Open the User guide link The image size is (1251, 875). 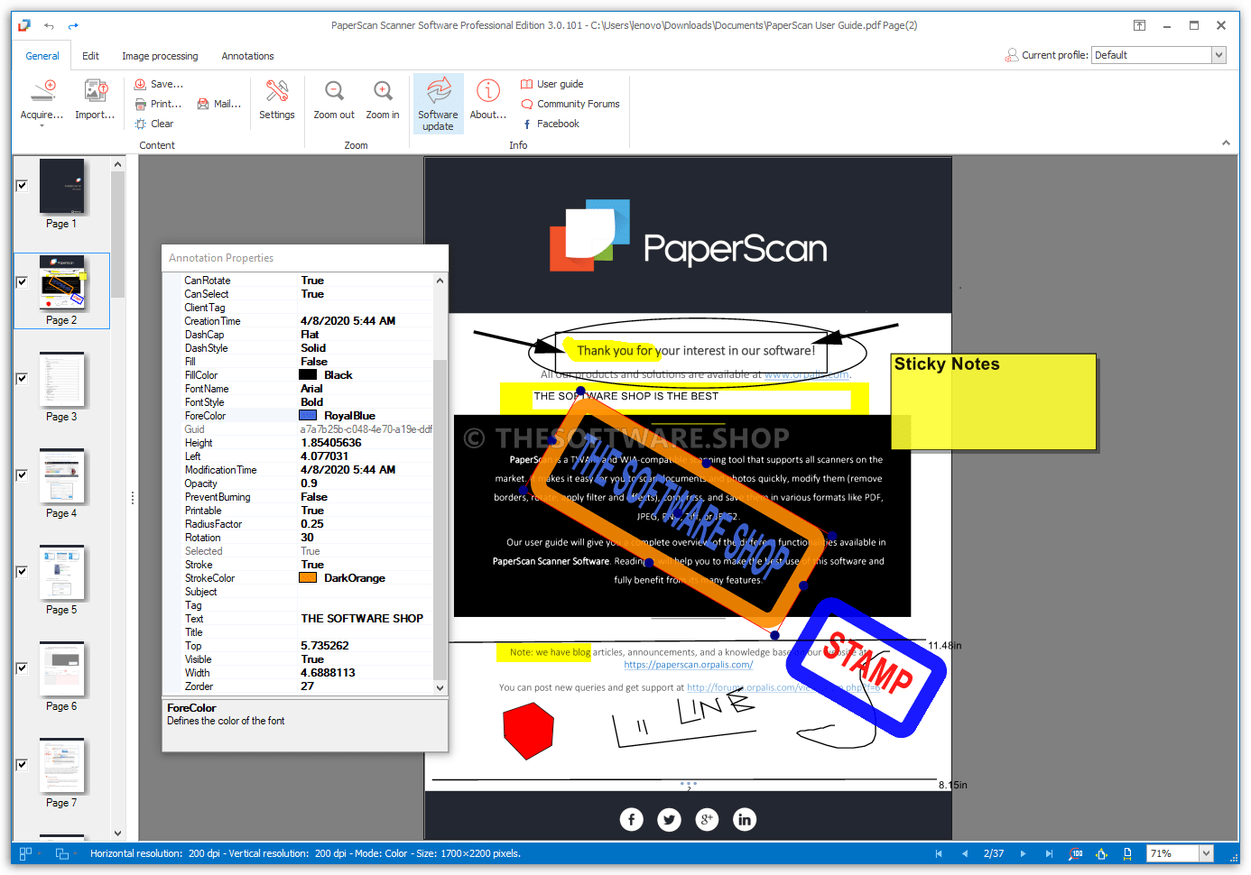(x=560, y=84)
